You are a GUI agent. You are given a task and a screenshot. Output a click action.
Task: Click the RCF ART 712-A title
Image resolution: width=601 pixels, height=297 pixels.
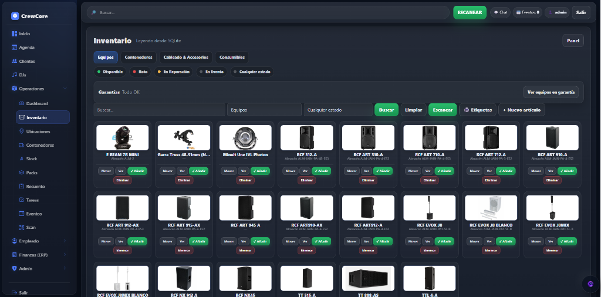[x=491, y=155]
